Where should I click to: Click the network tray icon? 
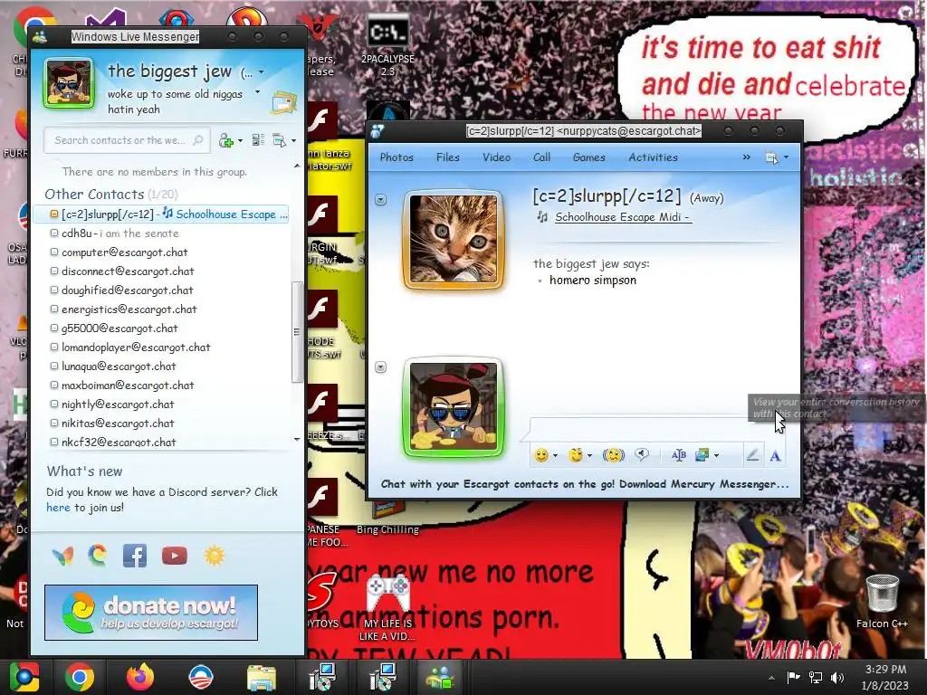[816, 677]
